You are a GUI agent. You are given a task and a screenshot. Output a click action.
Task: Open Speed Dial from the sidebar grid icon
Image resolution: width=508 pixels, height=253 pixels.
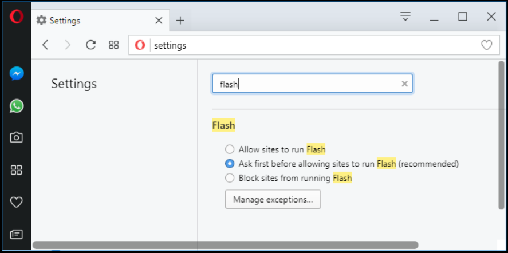pyautogui.click(x=17, y=169)
